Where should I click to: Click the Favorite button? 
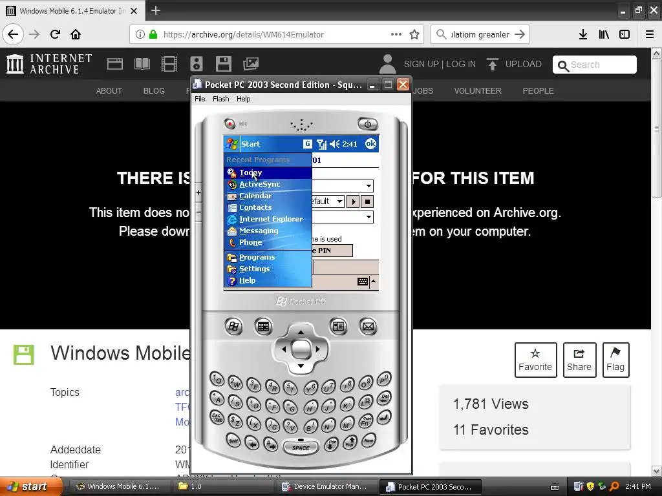pyautogui.click(x=535, y=360)
